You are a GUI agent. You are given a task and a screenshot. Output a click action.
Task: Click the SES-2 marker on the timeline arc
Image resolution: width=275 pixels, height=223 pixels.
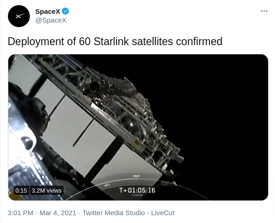point(106,184)
